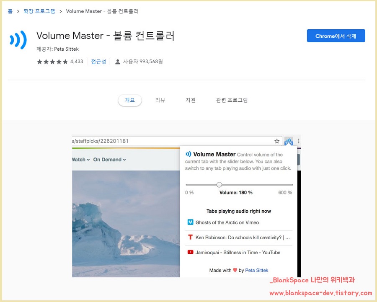Open the 지원 tab

(191, 100)
